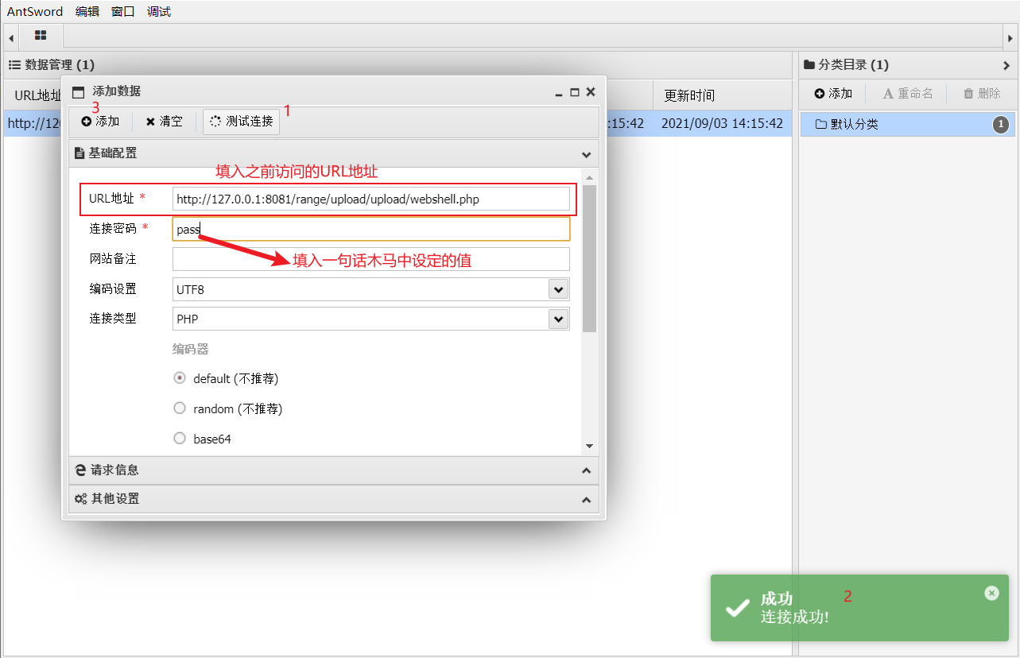Click the right tab-scroll arrow
The width and height of the screenshot is (1020, 658).
coord(1010,37)
